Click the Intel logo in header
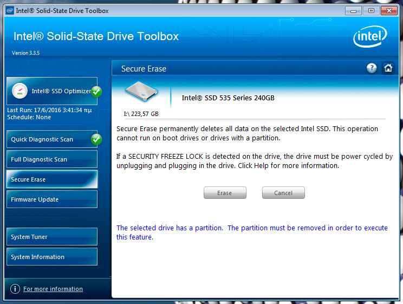This screenshot has width=403, height=304. pyautogui.click(x=370, y=36)
